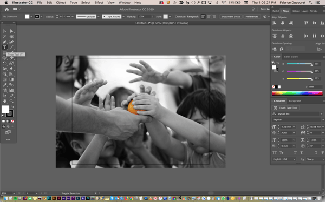Select the Pen tool
325x202 pixels.
[x=4, y=42]
